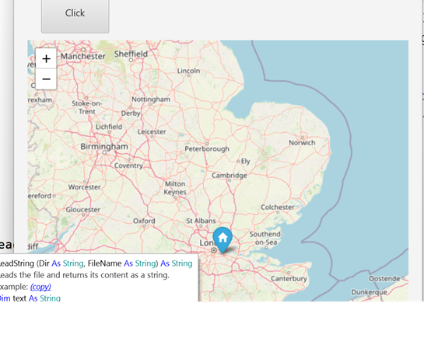The image size is (424, 338).
Task: Click the Southend-on-Sea map label
Action: (266, 238)
